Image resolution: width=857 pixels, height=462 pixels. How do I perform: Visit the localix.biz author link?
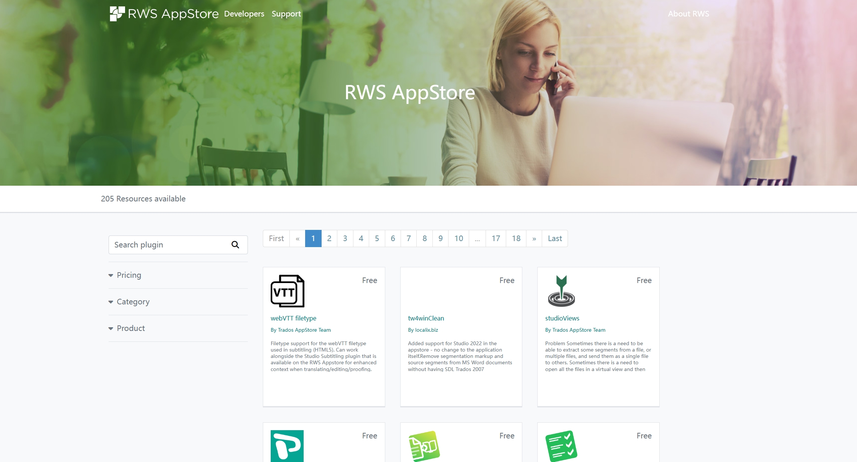pyautogui.click(x=426, y=330)
